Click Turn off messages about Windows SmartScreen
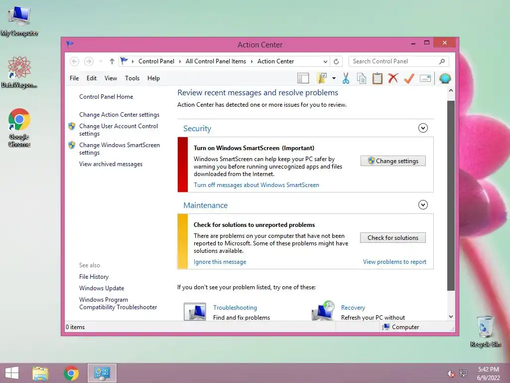The height and width of the screenshot is (383, 510). pyautogui.click(x=256, y=185)
